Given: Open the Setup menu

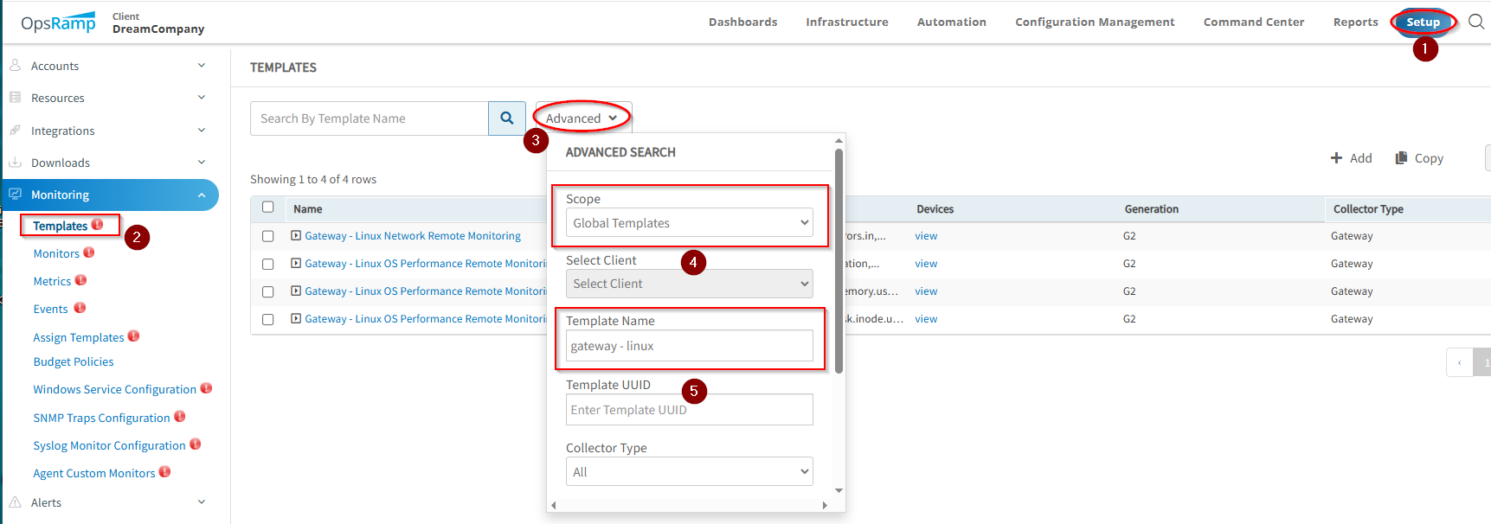Looking at the screenshot, I should [x=1423, y=22].
